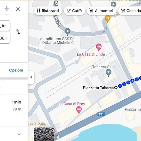Image resolution: width=141 pixels, height=141 pixels.
Task: Select the 1 min 78 m route
Action: click(x=14, y=105)
